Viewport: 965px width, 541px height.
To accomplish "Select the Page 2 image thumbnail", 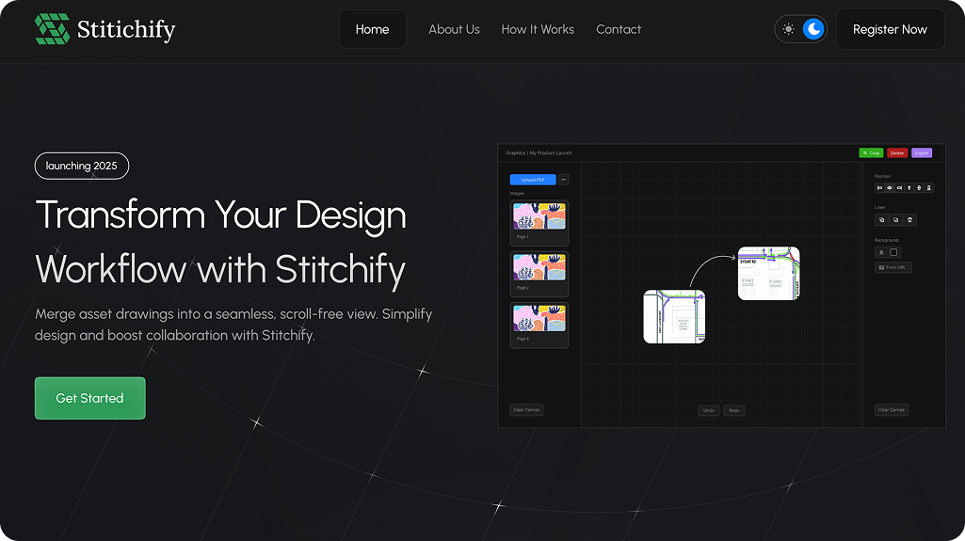I will tap(539, 272).
